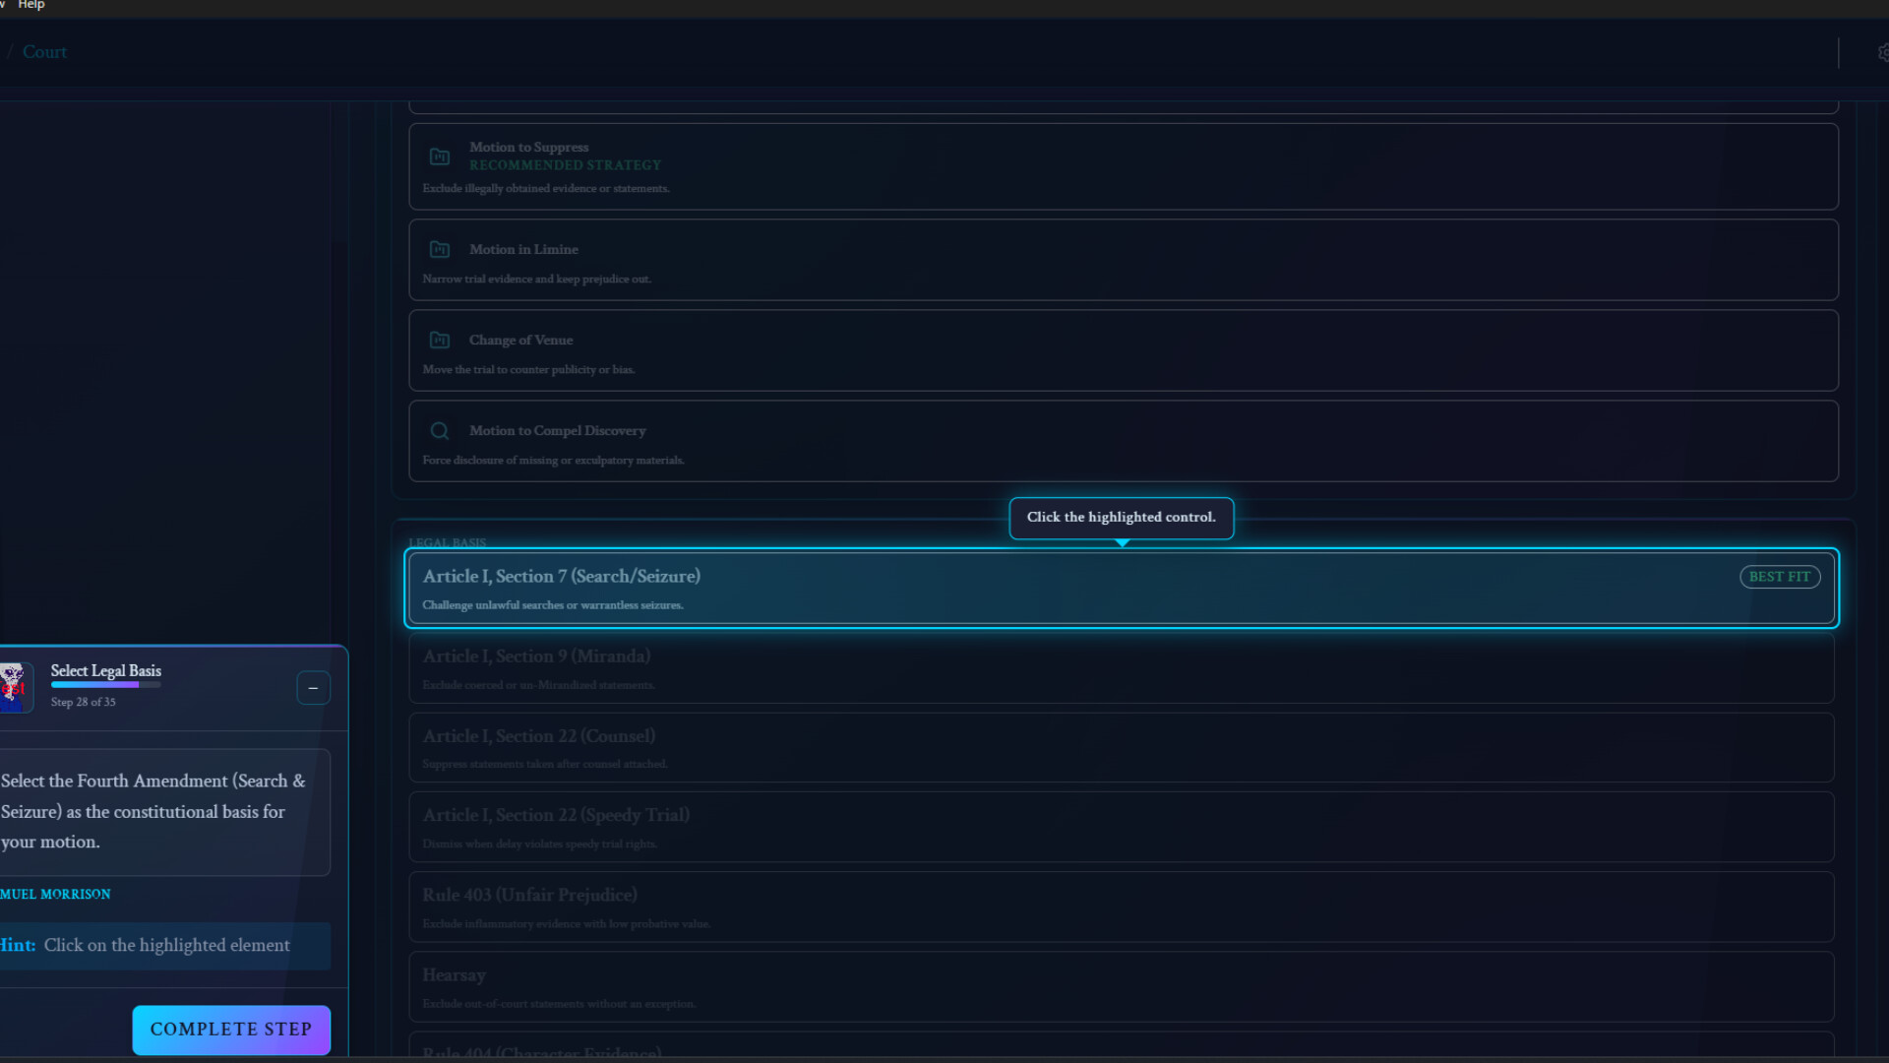Click the Change of Venue folder icon
Screen dimensions: 1889x1063
tap(440, 341)
